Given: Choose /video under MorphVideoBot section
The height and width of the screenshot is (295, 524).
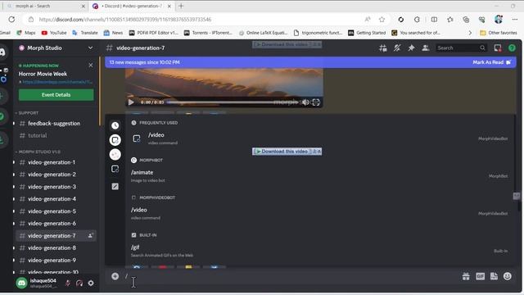Looking at the screenshot, I should 320,213.
